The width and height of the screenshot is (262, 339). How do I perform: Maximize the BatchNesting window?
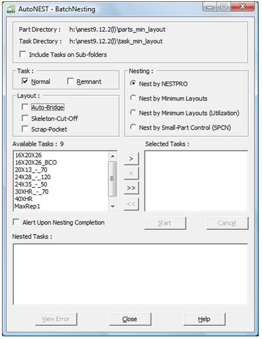(x=224, y=7)
